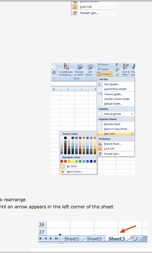Toggle Lock Cell in the full Format dropdown
152x253 pixels.
click(x=109, y=149)
